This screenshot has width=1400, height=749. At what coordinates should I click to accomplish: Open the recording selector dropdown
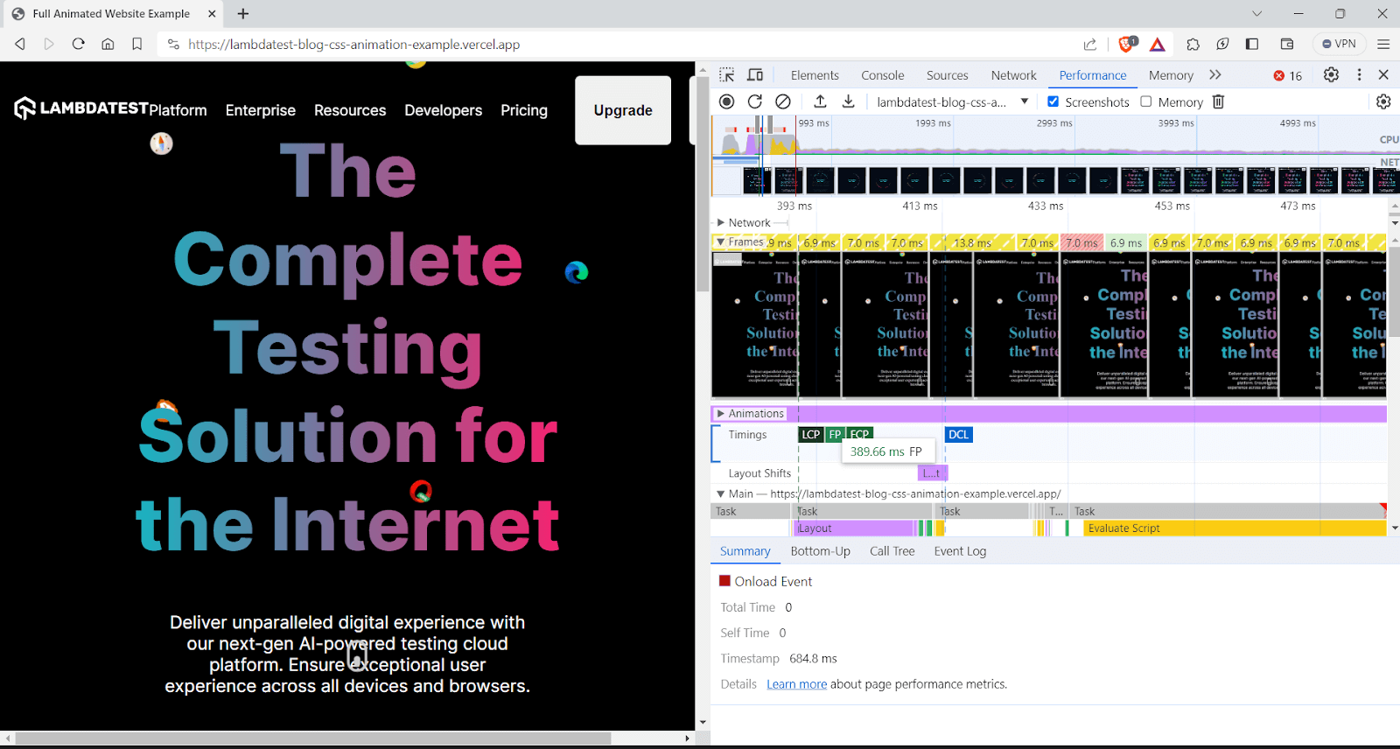[x=952, y=101]
